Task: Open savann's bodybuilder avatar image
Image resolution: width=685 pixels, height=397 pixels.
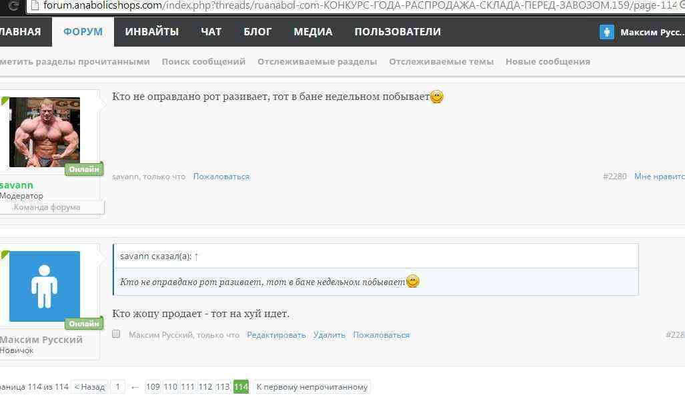Action: pos(45,132)
